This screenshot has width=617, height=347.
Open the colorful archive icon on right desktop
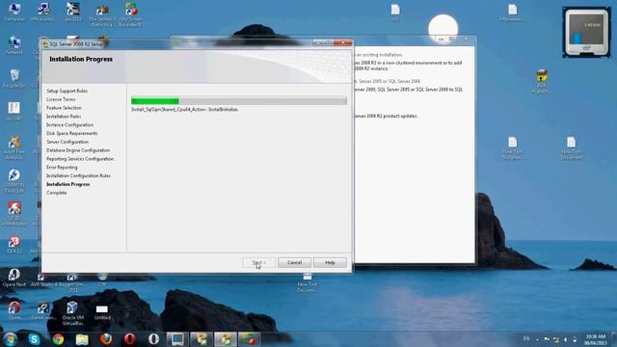tap(542, 81)
